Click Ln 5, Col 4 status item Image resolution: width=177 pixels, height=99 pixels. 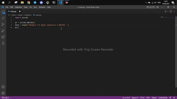pyautogui.click(x=126, y=98)
